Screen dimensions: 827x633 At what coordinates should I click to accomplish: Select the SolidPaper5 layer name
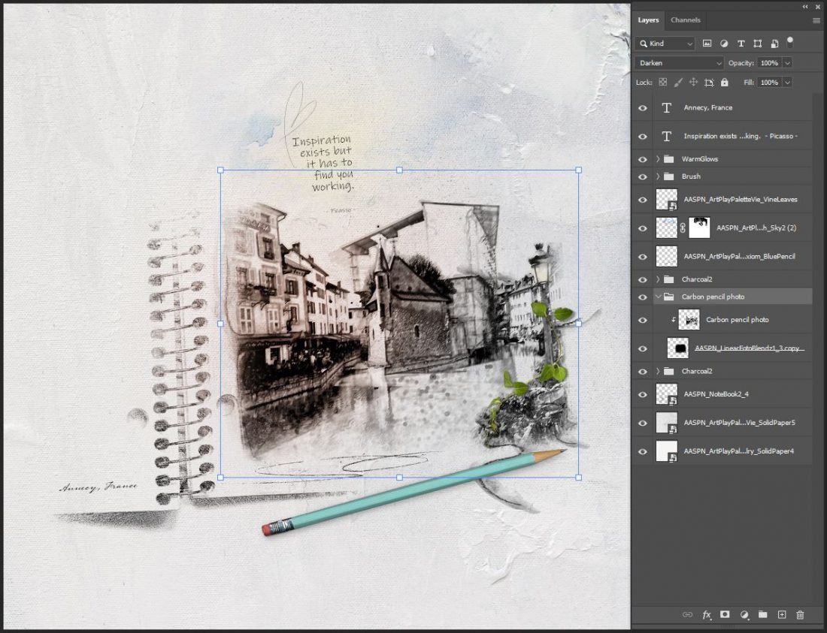[739, 422]
